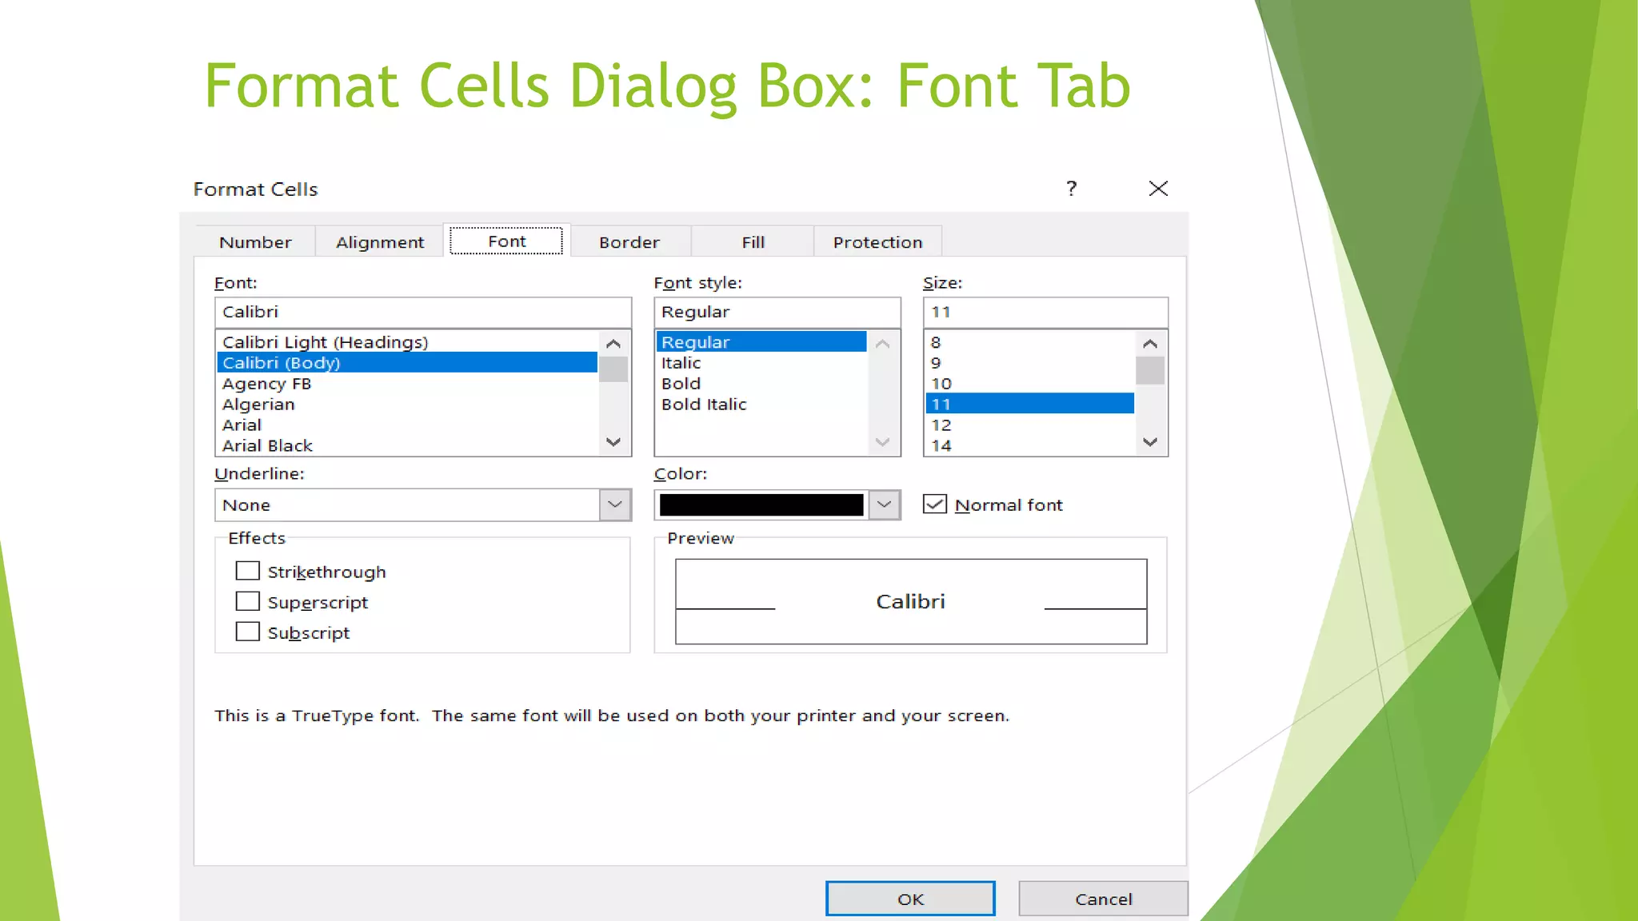Select Regular font style
The width and height of the screenshot is (1638, 921).
(x=761, y=342)
